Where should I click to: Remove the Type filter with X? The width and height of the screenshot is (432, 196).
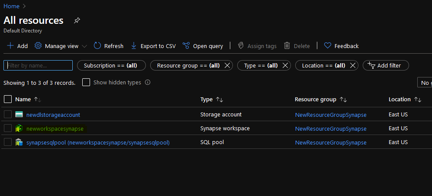point(285,65)
